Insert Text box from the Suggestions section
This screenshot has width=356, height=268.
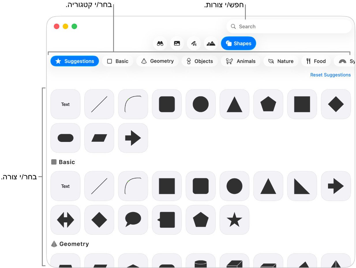[65, 104]
